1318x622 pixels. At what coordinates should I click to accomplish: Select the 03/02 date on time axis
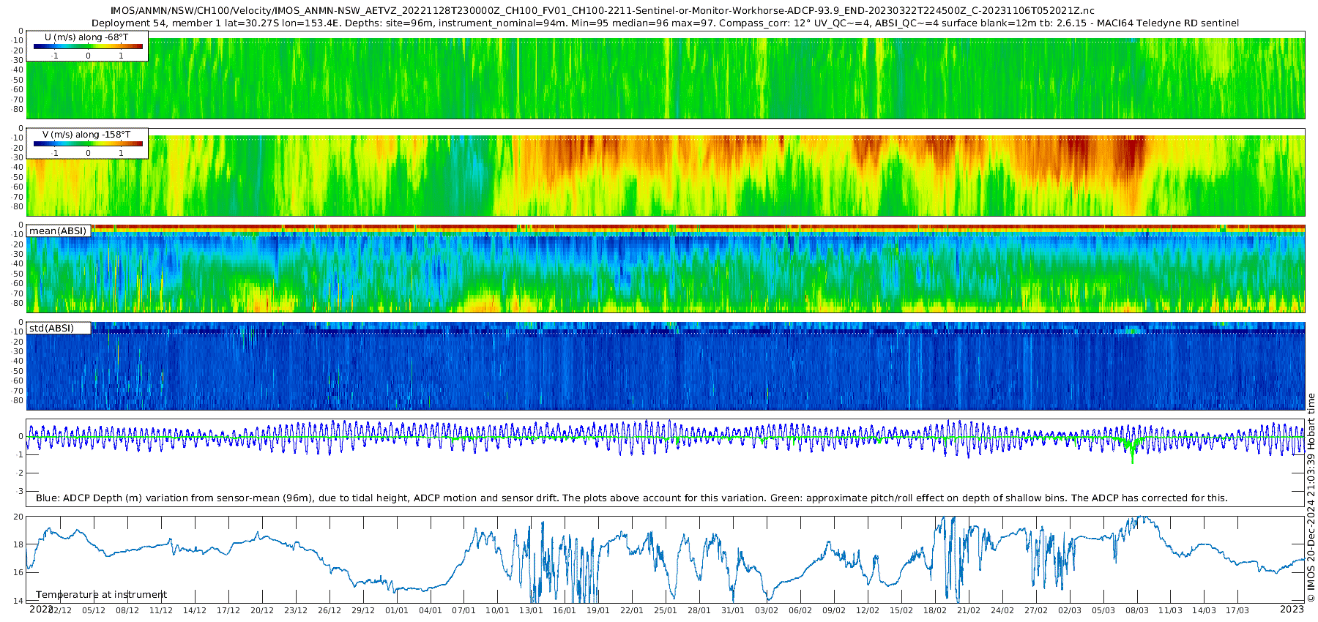(x=767, y=610)
